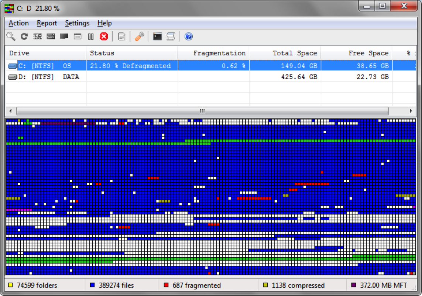
Task: Click the right arrow of horizontal scrollbar
Action: 411,111
